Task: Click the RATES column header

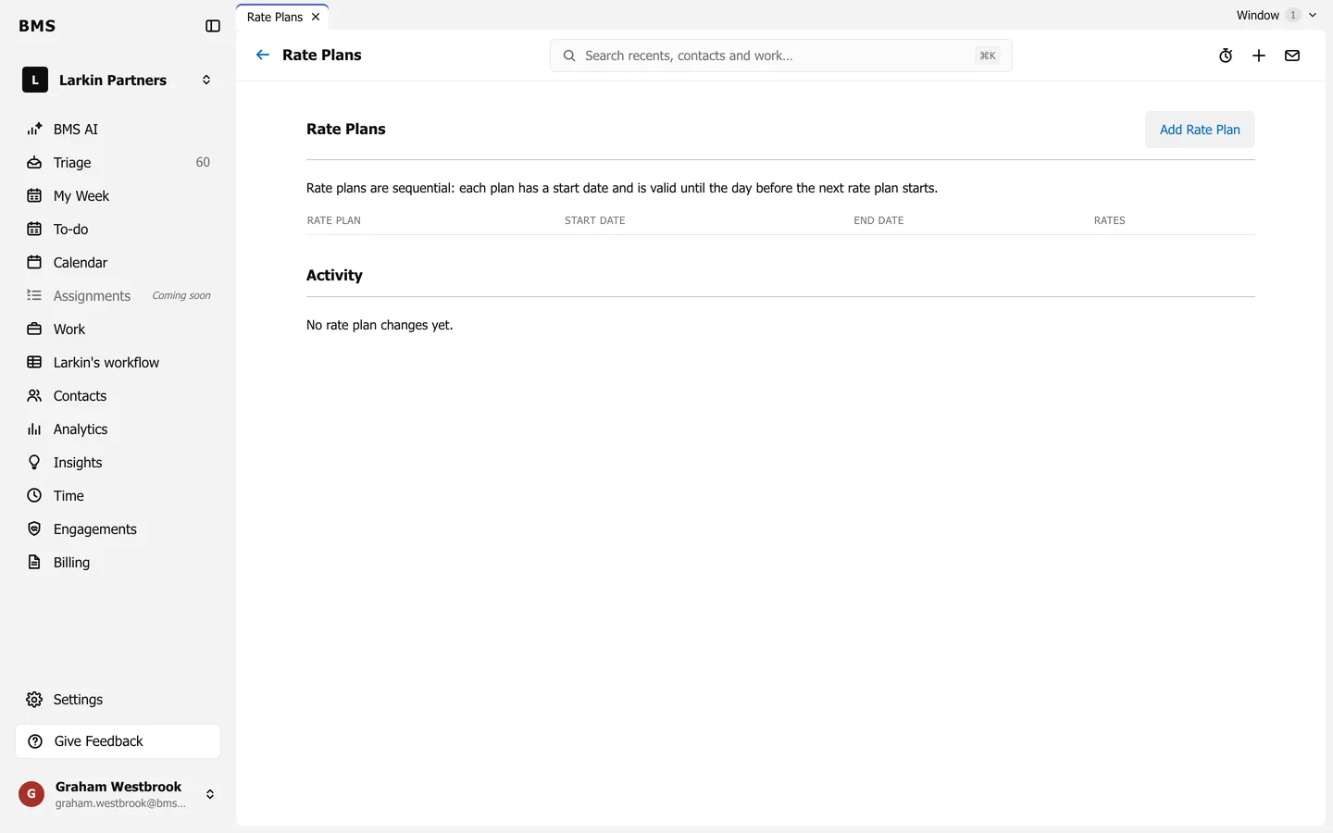Action: (1110, 220)
